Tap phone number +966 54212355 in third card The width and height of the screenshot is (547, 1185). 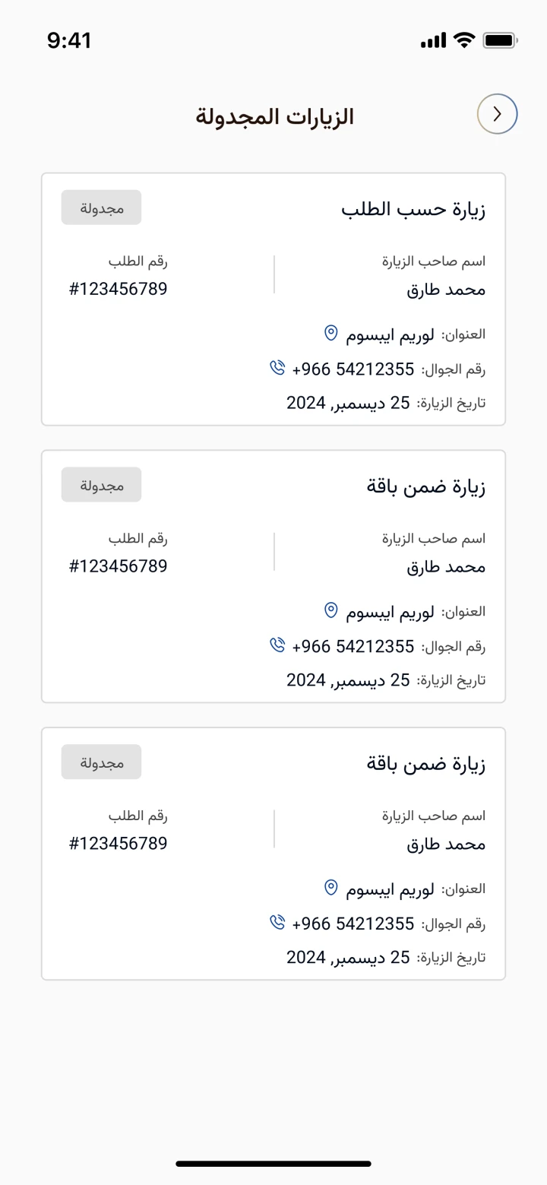353,924
